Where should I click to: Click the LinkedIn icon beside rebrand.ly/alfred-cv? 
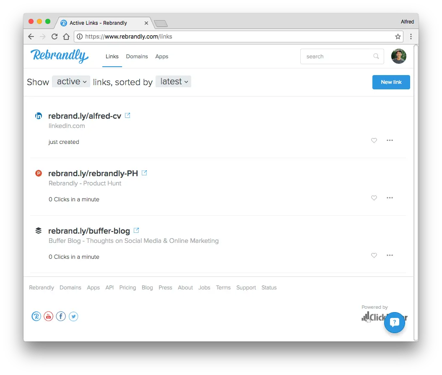click(39, 116)
